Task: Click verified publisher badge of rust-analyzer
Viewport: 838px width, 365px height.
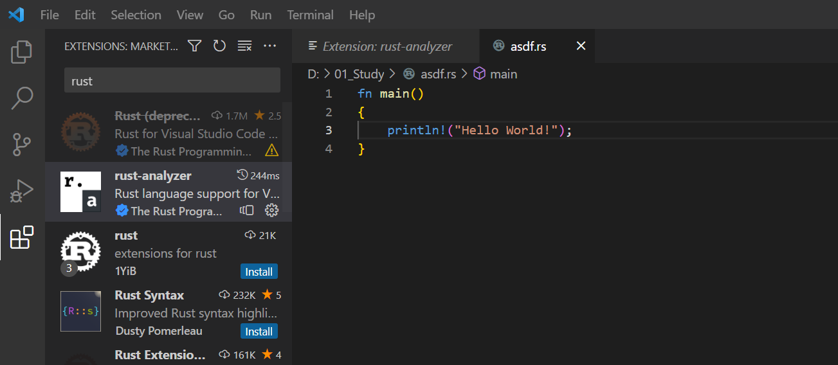Action: coord(122,211)
